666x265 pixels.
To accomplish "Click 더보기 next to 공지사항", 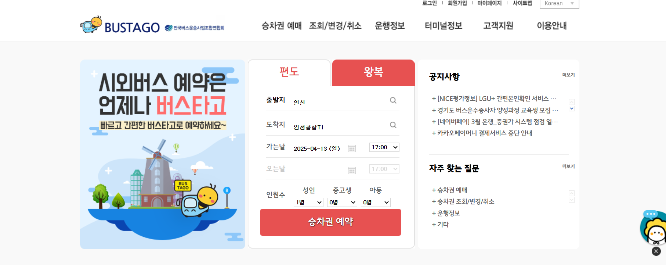I will (568, 75).
